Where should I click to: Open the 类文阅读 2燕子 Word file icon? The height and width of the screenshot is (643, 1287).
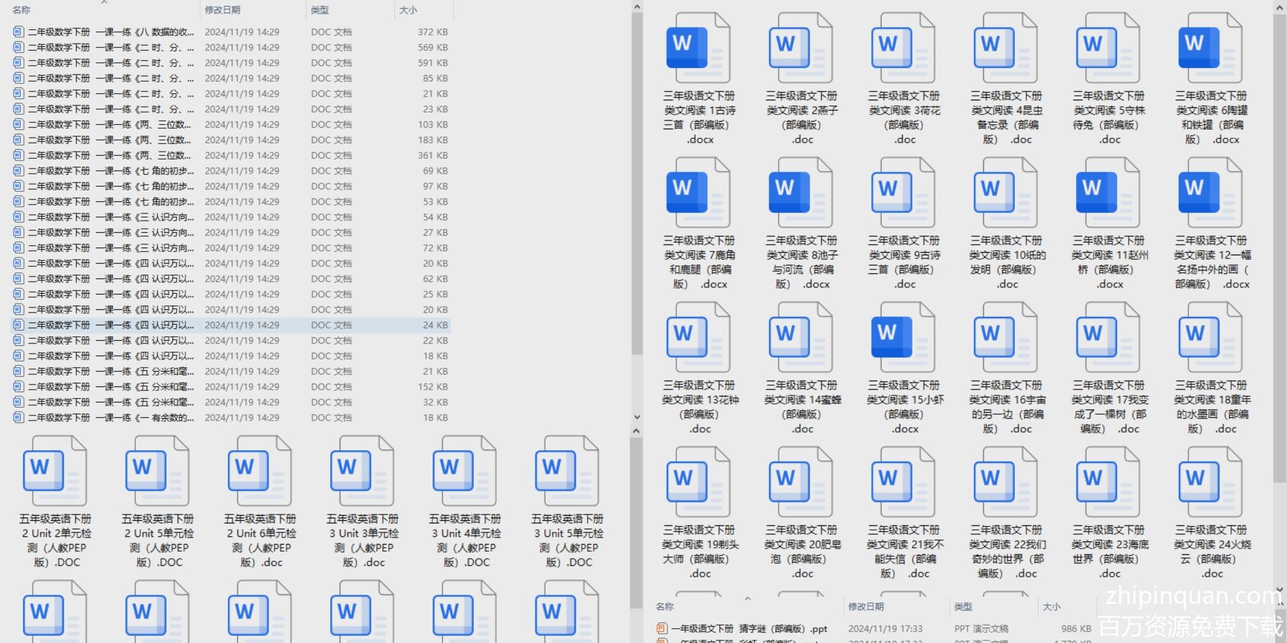(x=801, y=48)
